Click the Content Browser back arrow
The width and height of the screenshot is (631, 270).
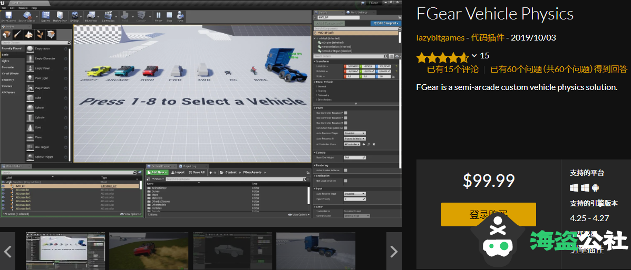point(210,172)
